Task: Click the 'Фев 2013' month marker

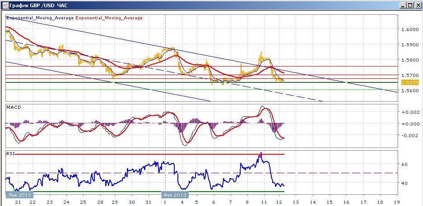Action: [175, 195]
